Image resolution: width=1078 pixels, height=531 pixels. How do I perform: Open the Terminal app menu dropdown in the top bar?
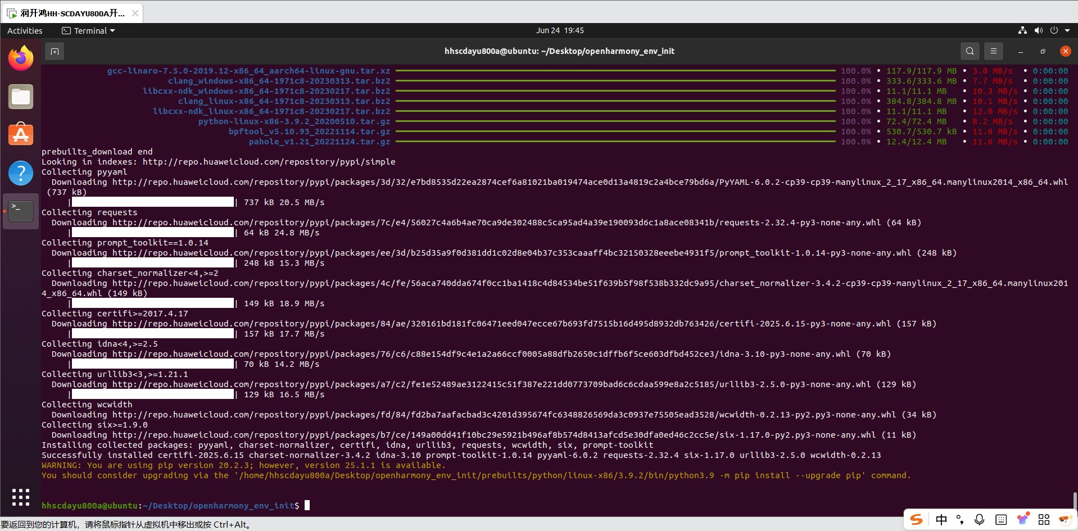coord(88,31)
